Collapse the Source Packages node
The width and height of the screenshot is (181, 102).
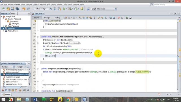(x=4, y=19)
